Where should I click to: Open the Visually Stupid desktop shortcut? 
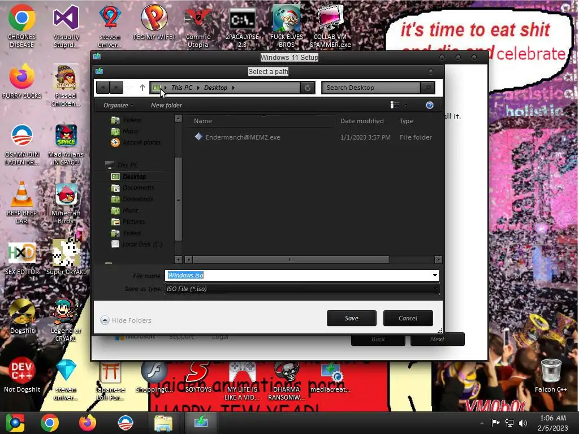pyautogui.click(x=66, y=26)
